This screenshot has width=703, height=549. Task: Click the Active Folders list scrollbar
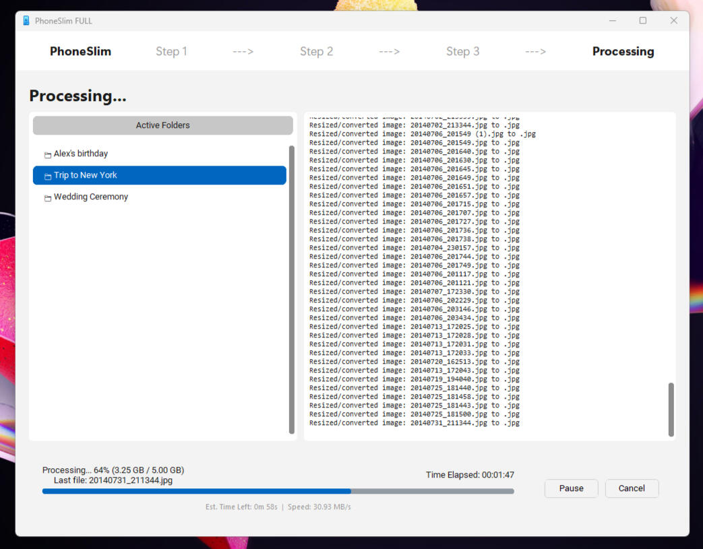click(292, 290)
